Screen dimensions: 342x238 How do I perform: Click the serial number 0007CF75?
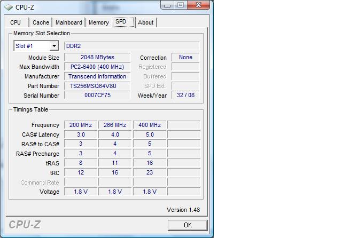97,95
